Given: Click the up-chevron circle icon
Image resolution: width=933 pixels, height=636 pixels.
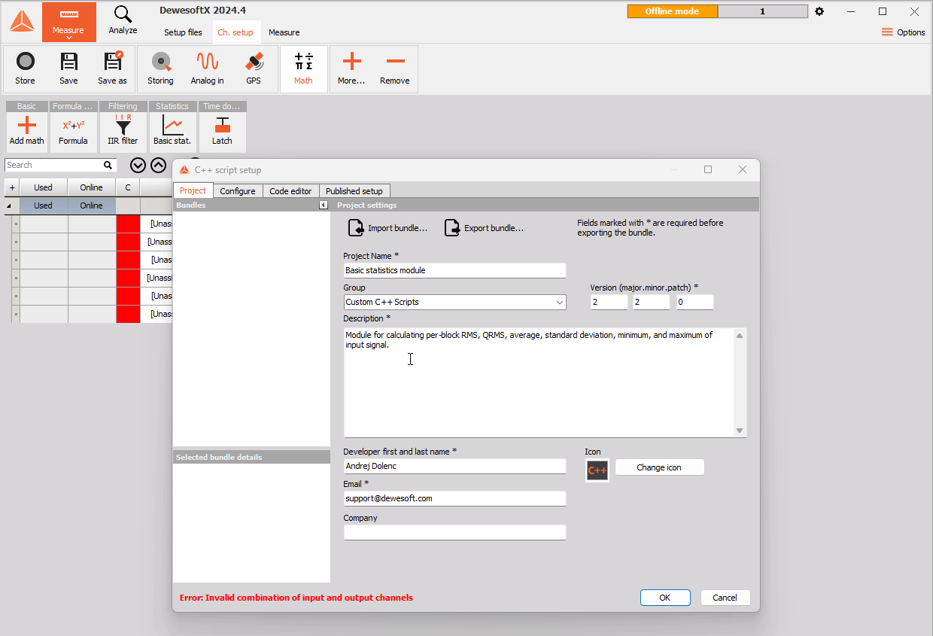Looking at the screenshot, I should [158, 165].
